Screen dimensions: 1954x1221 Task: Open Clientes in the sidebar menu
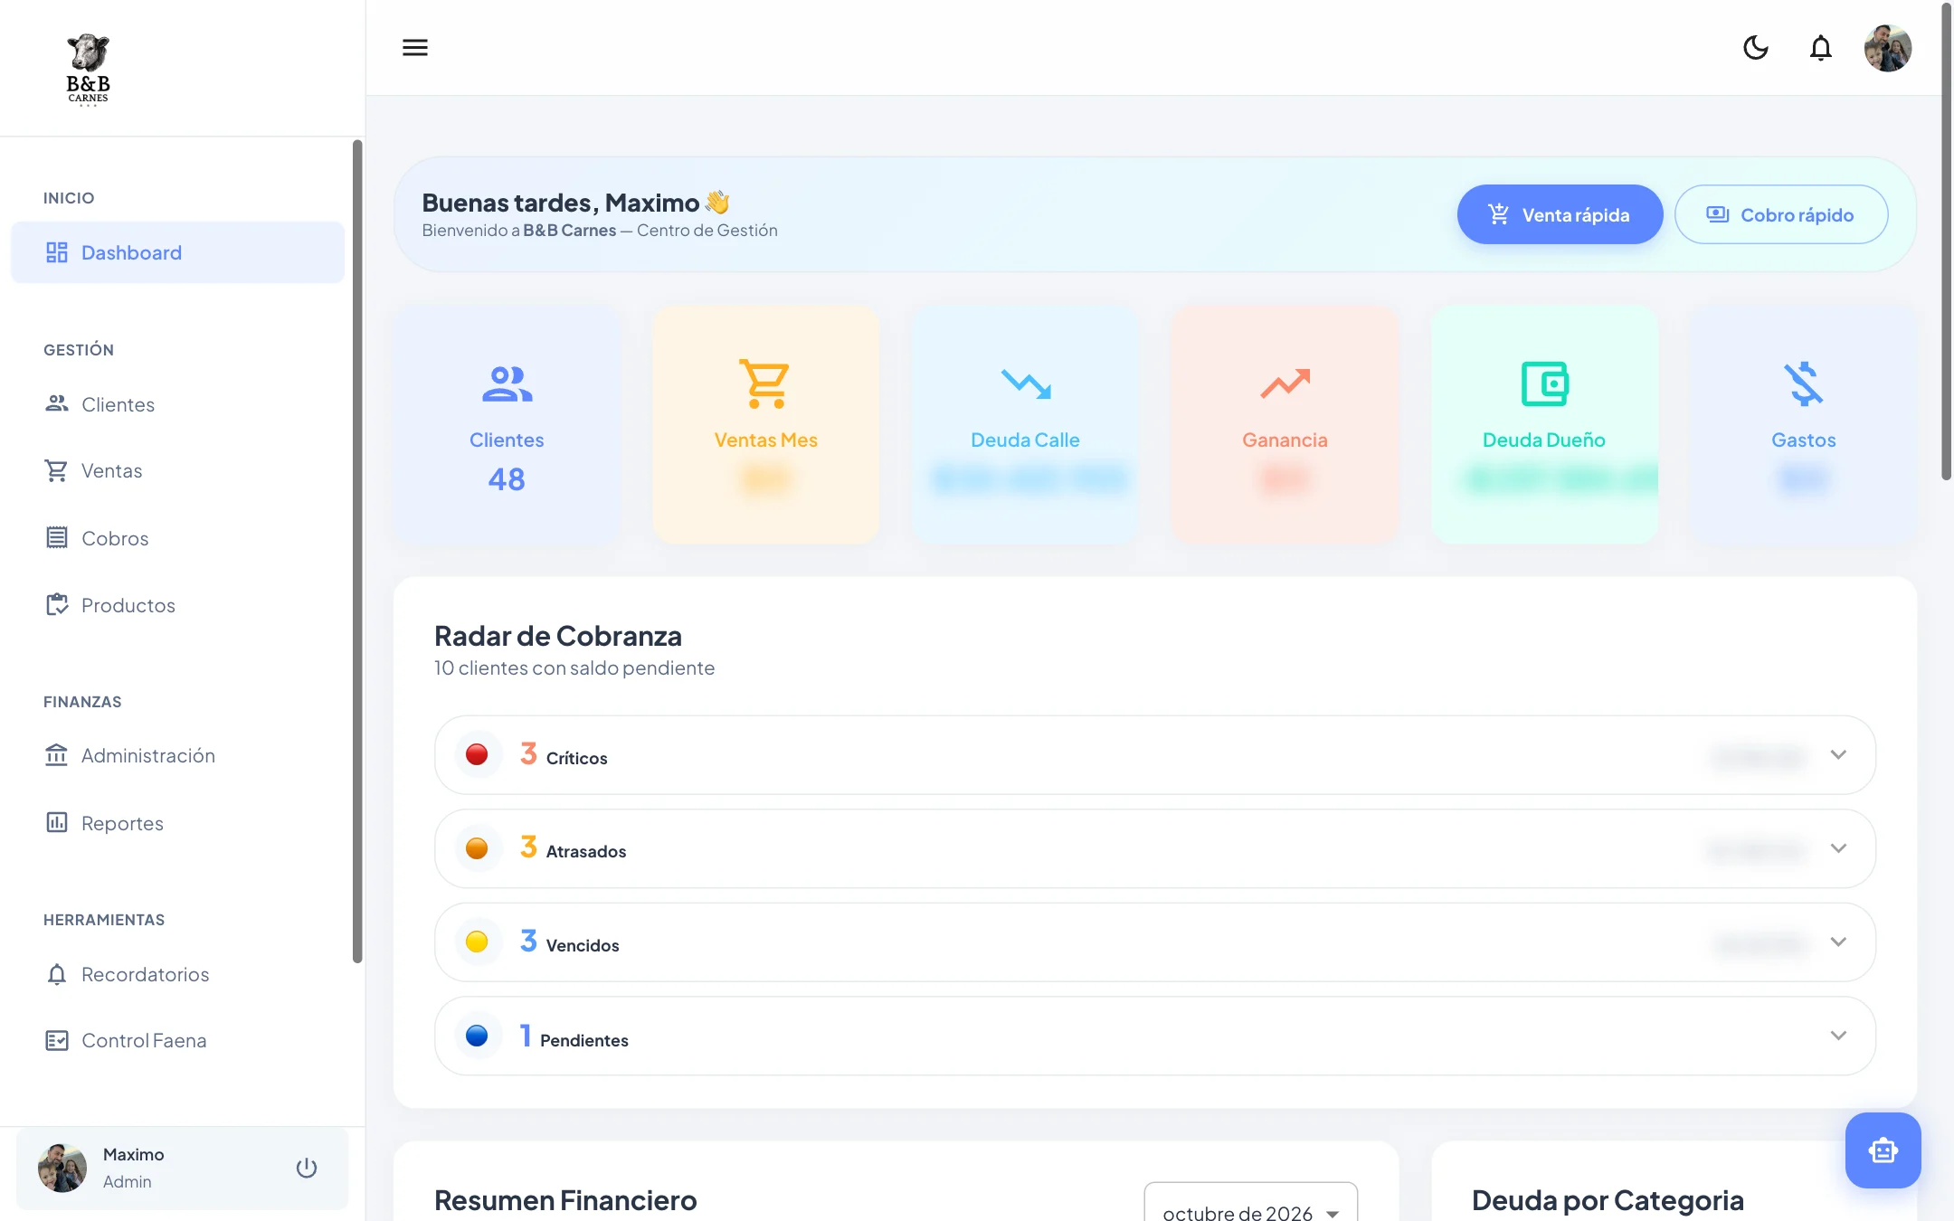coord(177,404)
